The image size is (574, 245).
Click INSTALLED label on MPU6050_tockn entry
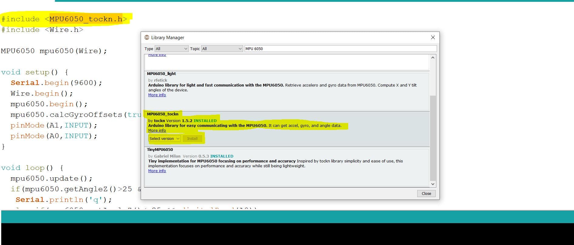pos(205,121)
